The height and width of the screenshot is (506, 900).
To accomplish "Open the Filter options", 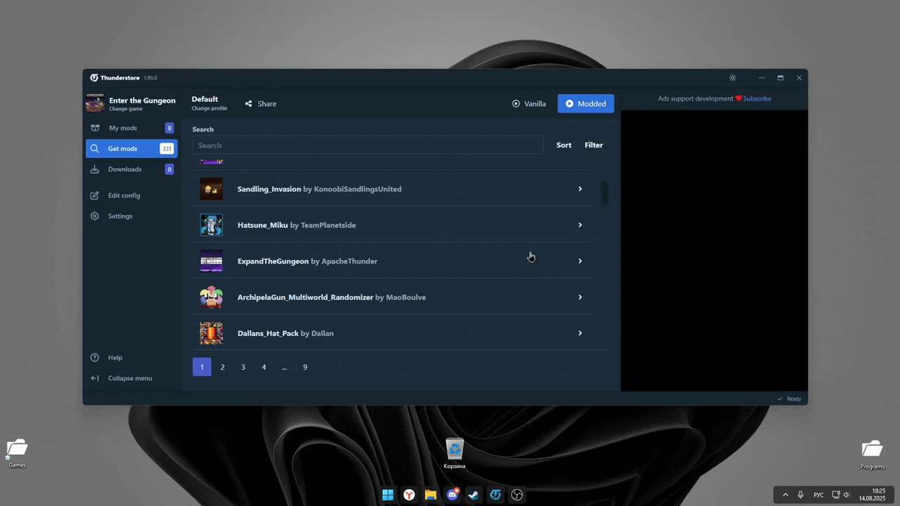I will click(593, 145).
